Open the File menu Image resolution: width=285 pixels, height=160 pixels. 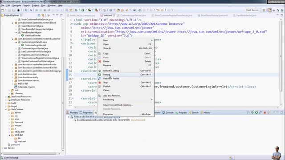point(2,5)
